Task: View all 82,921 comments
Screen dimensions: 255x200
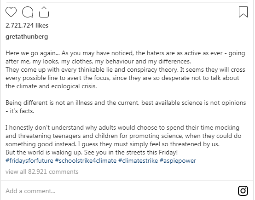Action: pos(42,172)
